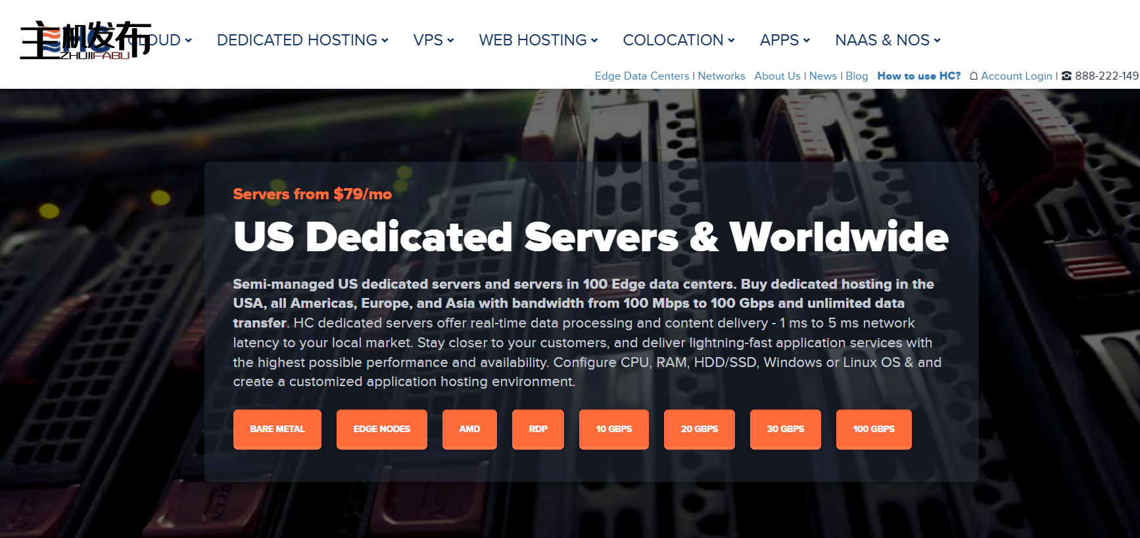Viewport: 1140px width, 538px height.
Task: Open the VPS dropdown menu
Action: click(x=433, y=40)
